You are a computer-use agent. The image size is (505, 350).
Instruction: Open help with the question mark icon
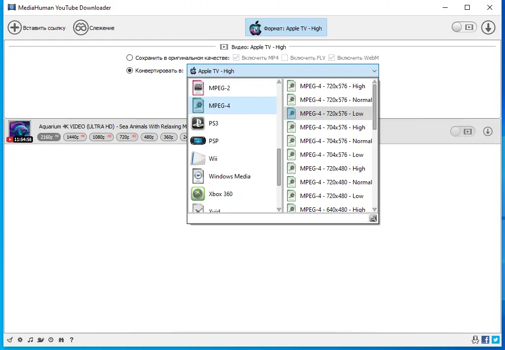[x=72, y=340]
